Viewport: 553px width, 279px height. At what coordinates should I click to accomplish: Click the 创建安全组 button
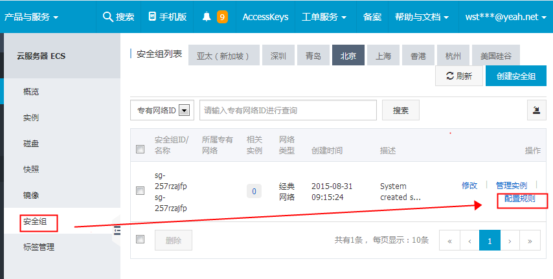coord(515,76)
